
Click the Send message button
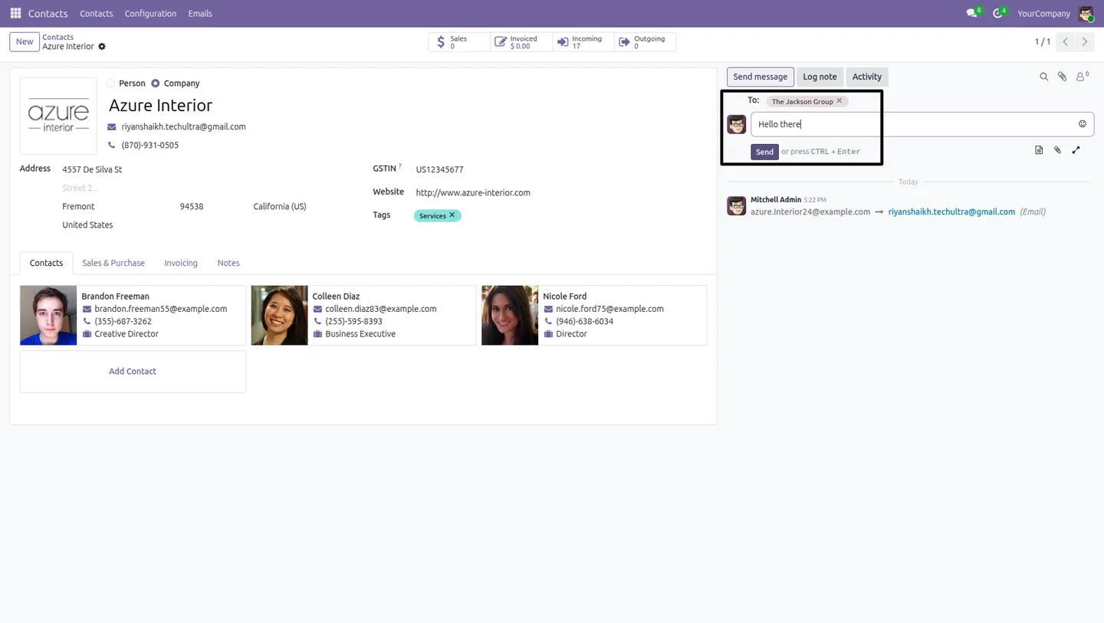(760, 77)
